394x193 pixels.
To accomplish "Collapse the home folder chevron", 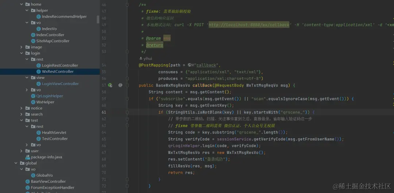I will point(22,4).
